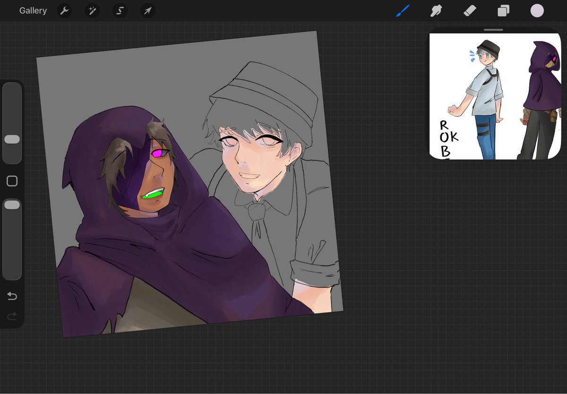Viewport: 567px width, 394px height.
Task: Select the Brush tool
Action: pyautogui.click(x=403, y=10)
